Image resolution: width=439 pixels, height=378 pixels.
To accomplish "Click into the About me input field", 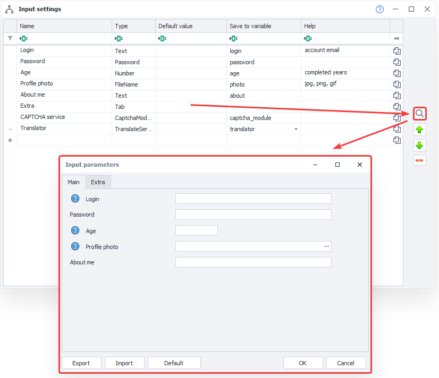I will tap(253, 262).
